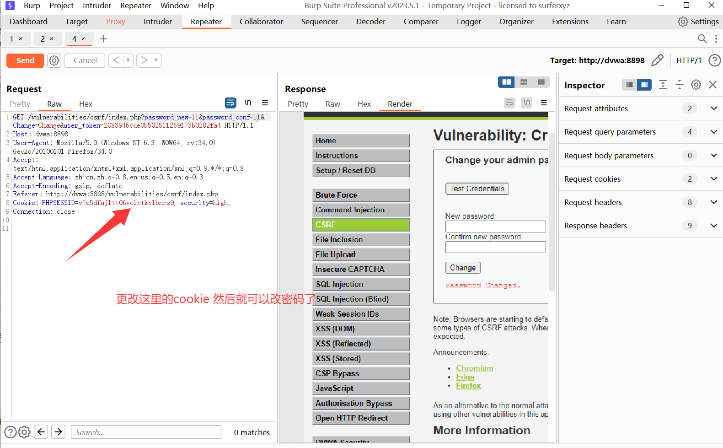Dock Inspector to left layout

coord(630,85)
